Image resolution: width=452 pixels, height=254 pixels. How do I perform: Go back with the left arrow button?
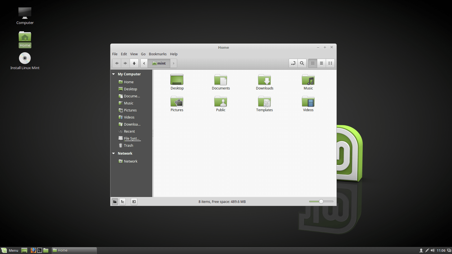pyautogui.click(x=117, y=63)
